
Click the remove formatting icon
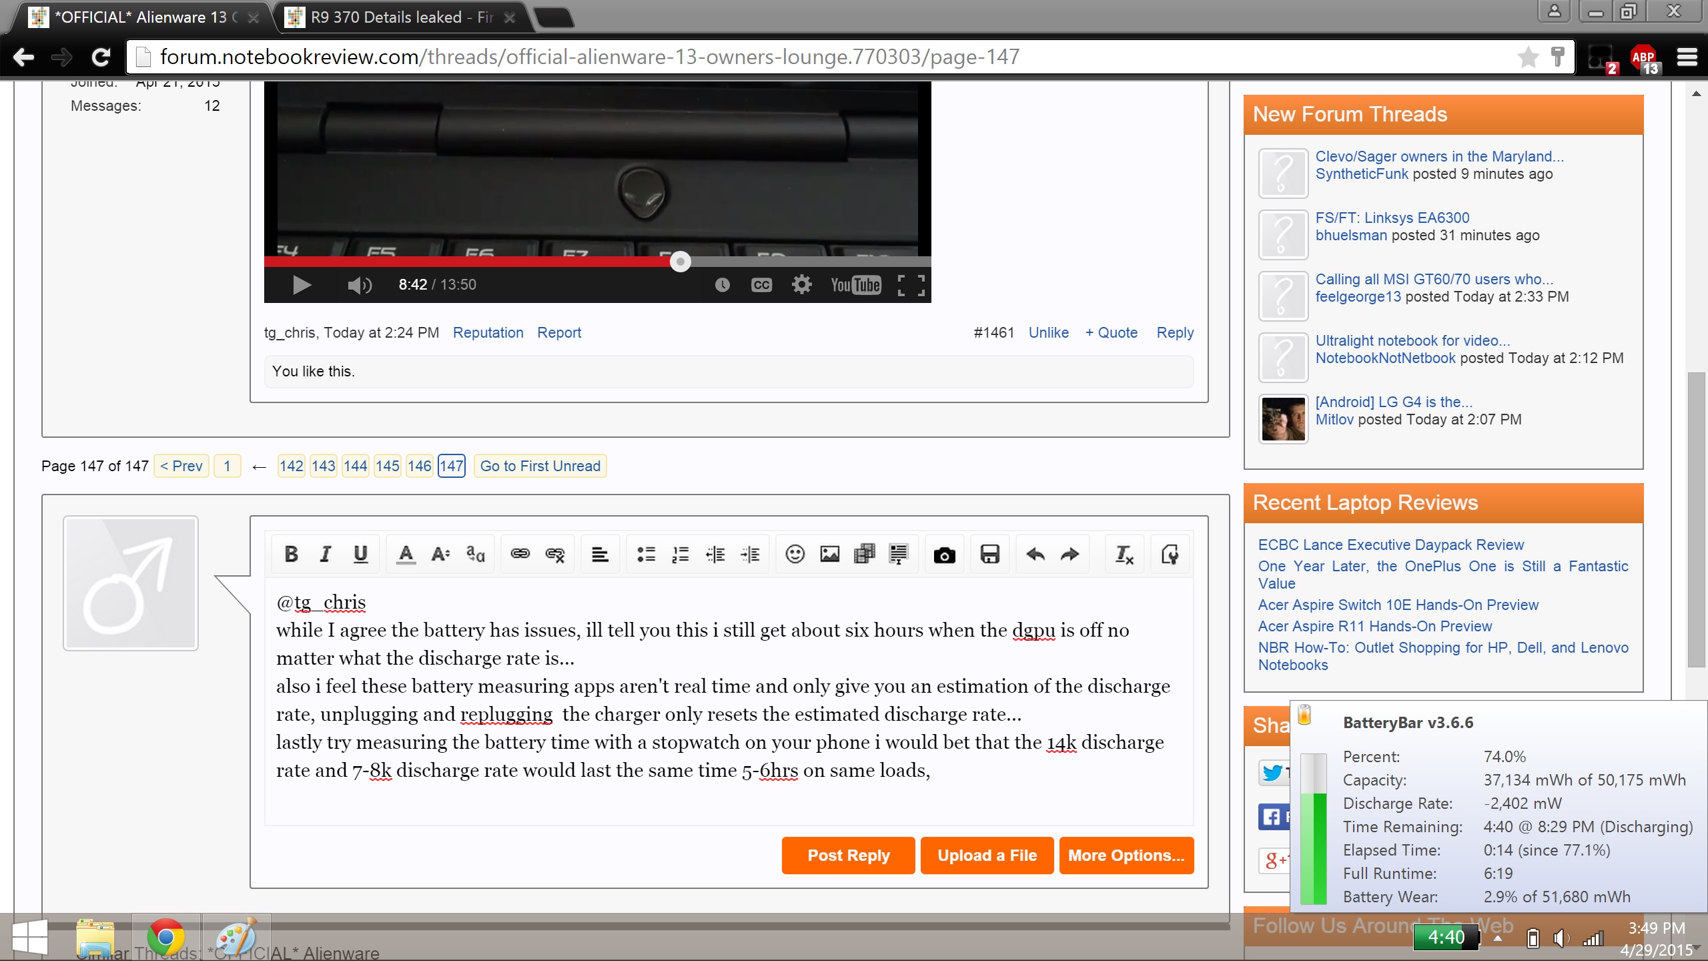[x=1124, y=554]
